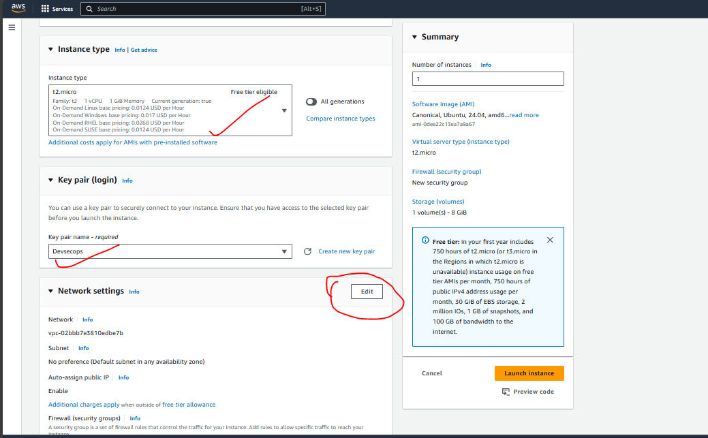This screenshot has width=708, height=438.
Task: Click the Preview code icon
Action: (x=506, y=392)
